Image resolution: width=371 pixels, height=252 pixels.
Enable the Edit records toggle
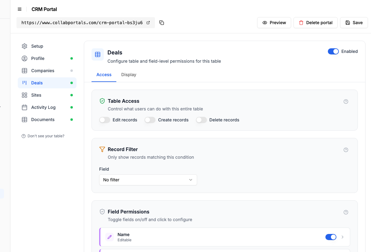(x=105, y=120)
